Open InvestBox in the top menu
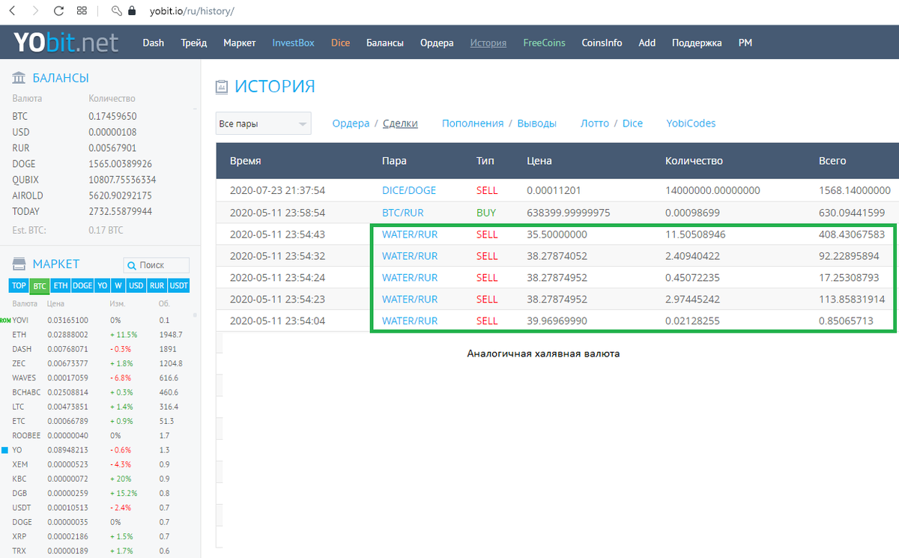Viewport: 899px width, 558px height. tap(294, 43)
